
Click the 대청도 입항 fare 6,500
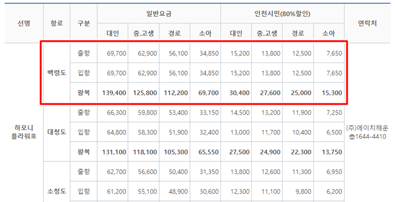[334, 132]
